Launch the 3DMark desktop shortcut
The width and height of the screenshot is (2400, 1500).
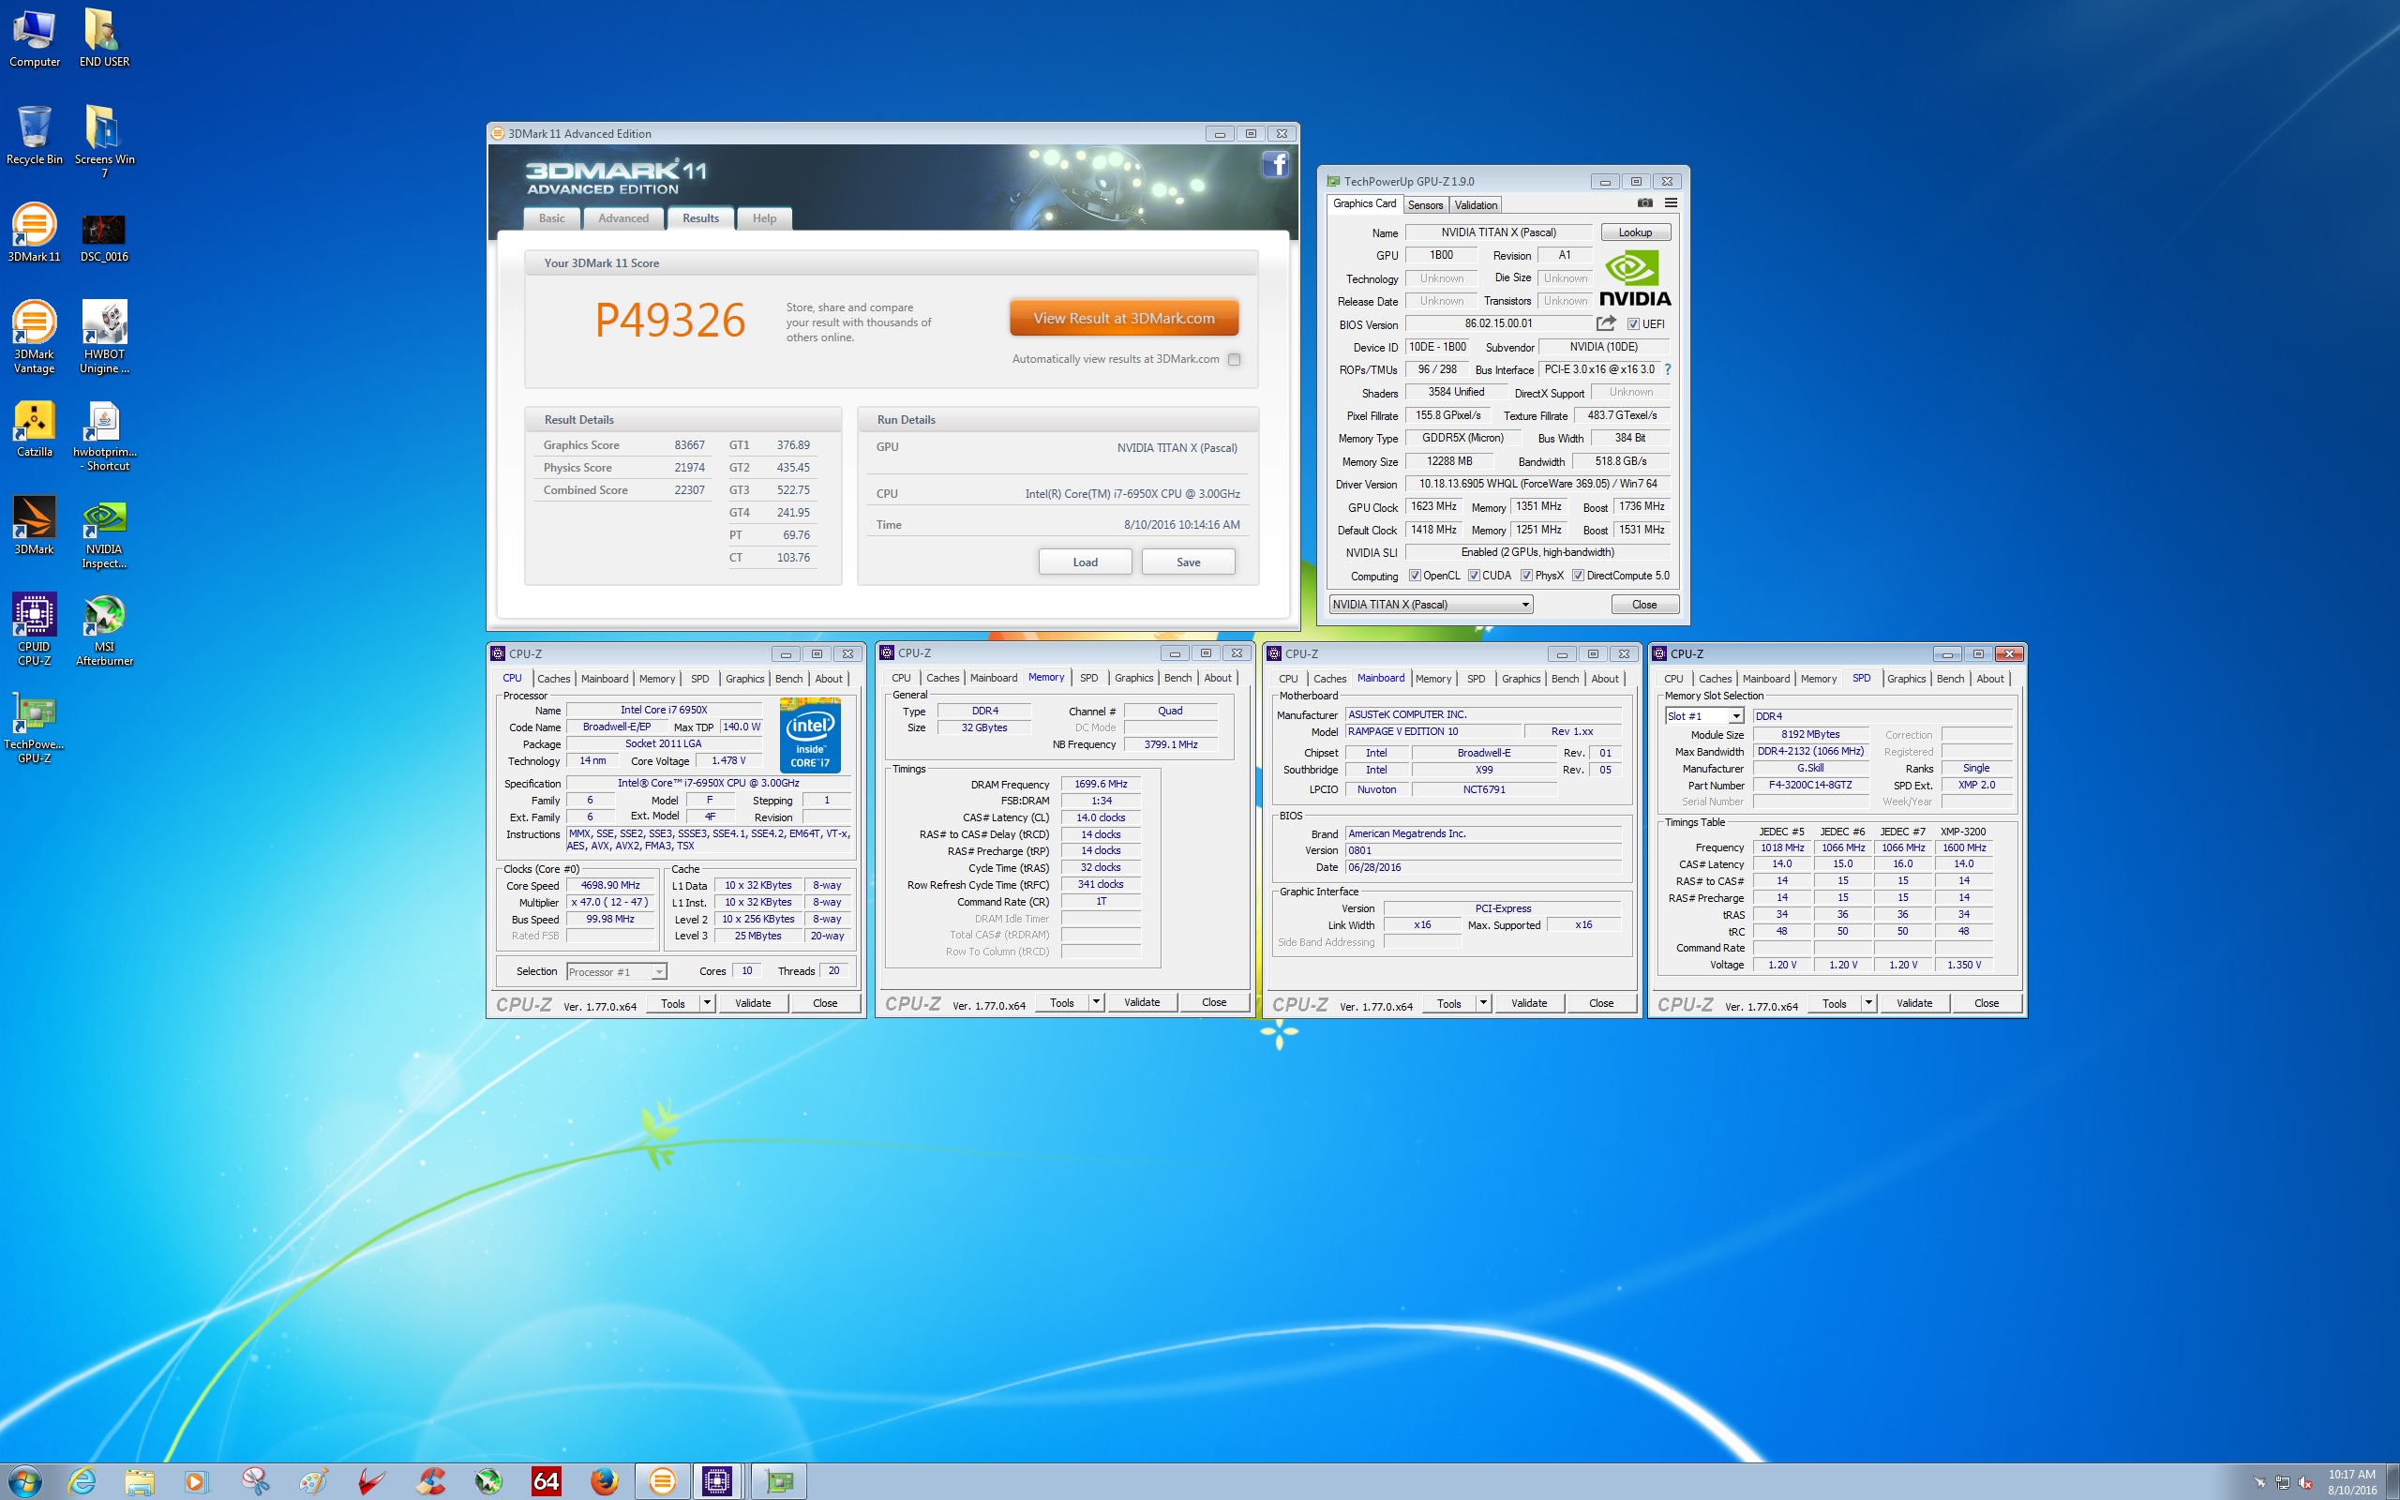point(35,526)
